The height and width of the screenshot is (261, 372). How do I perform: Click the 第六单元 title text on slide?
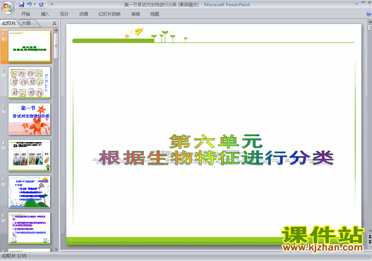pos(216,141)
